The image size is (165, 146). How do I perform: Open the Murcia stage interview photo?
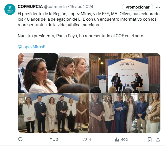click(x=125, y=73)
